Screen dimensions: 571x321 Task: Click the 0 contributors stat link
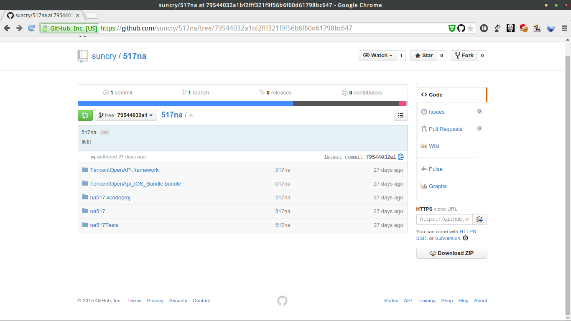[x=362, y=93]
